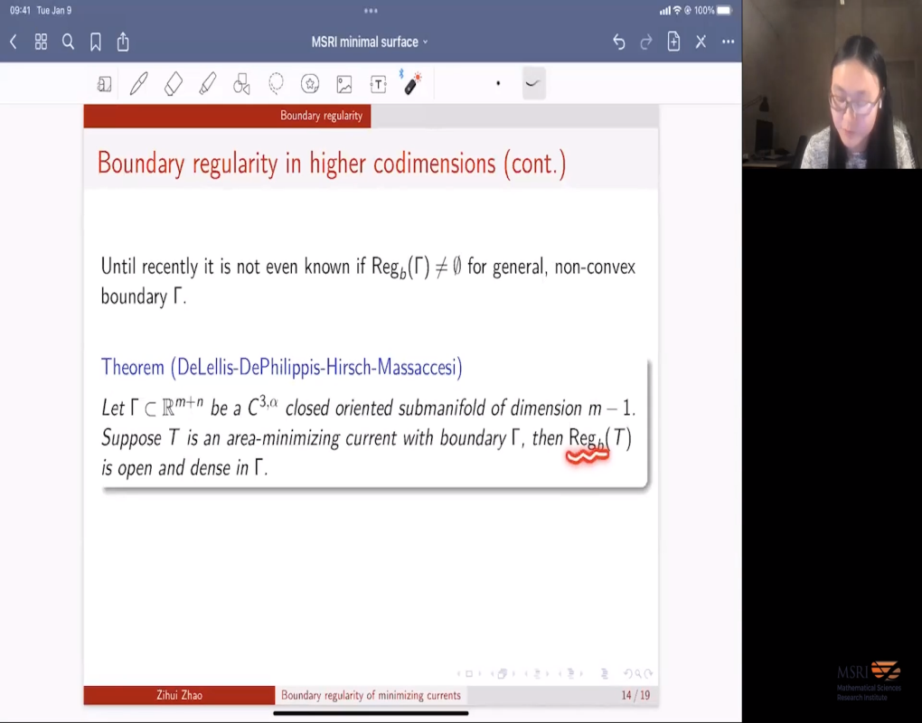Open the multitasking three-dot control at top

[371, 11]
